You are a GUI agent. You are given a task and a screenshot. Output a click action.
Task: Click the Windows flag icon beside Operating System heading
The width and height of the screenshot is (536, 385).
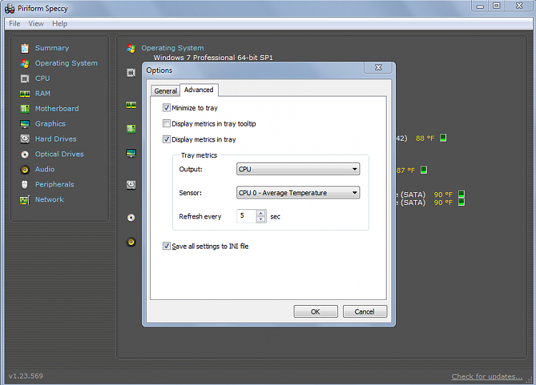(x=131, y=49)
